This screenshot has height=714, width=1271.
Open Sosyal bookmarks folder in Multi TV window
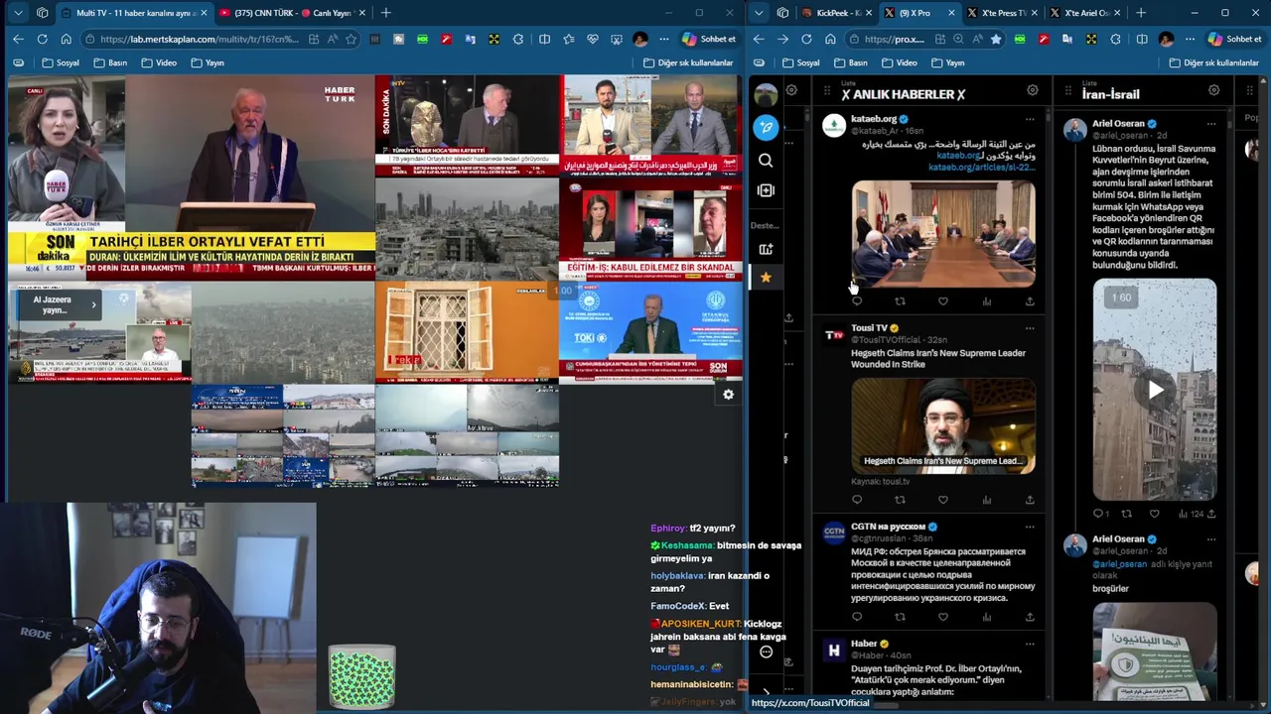61,62
